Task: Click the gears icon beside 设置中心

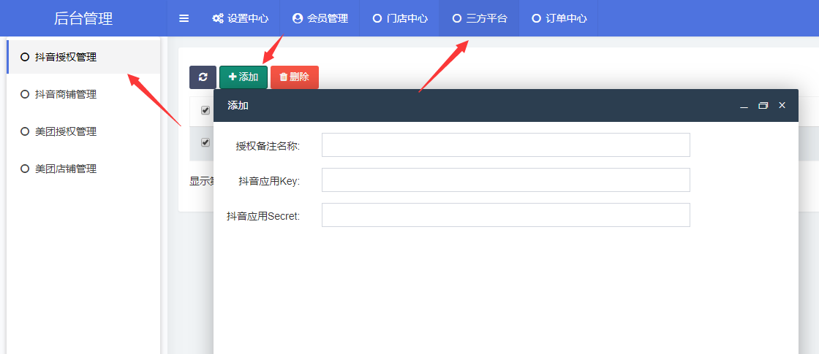Action: [218, 18]
